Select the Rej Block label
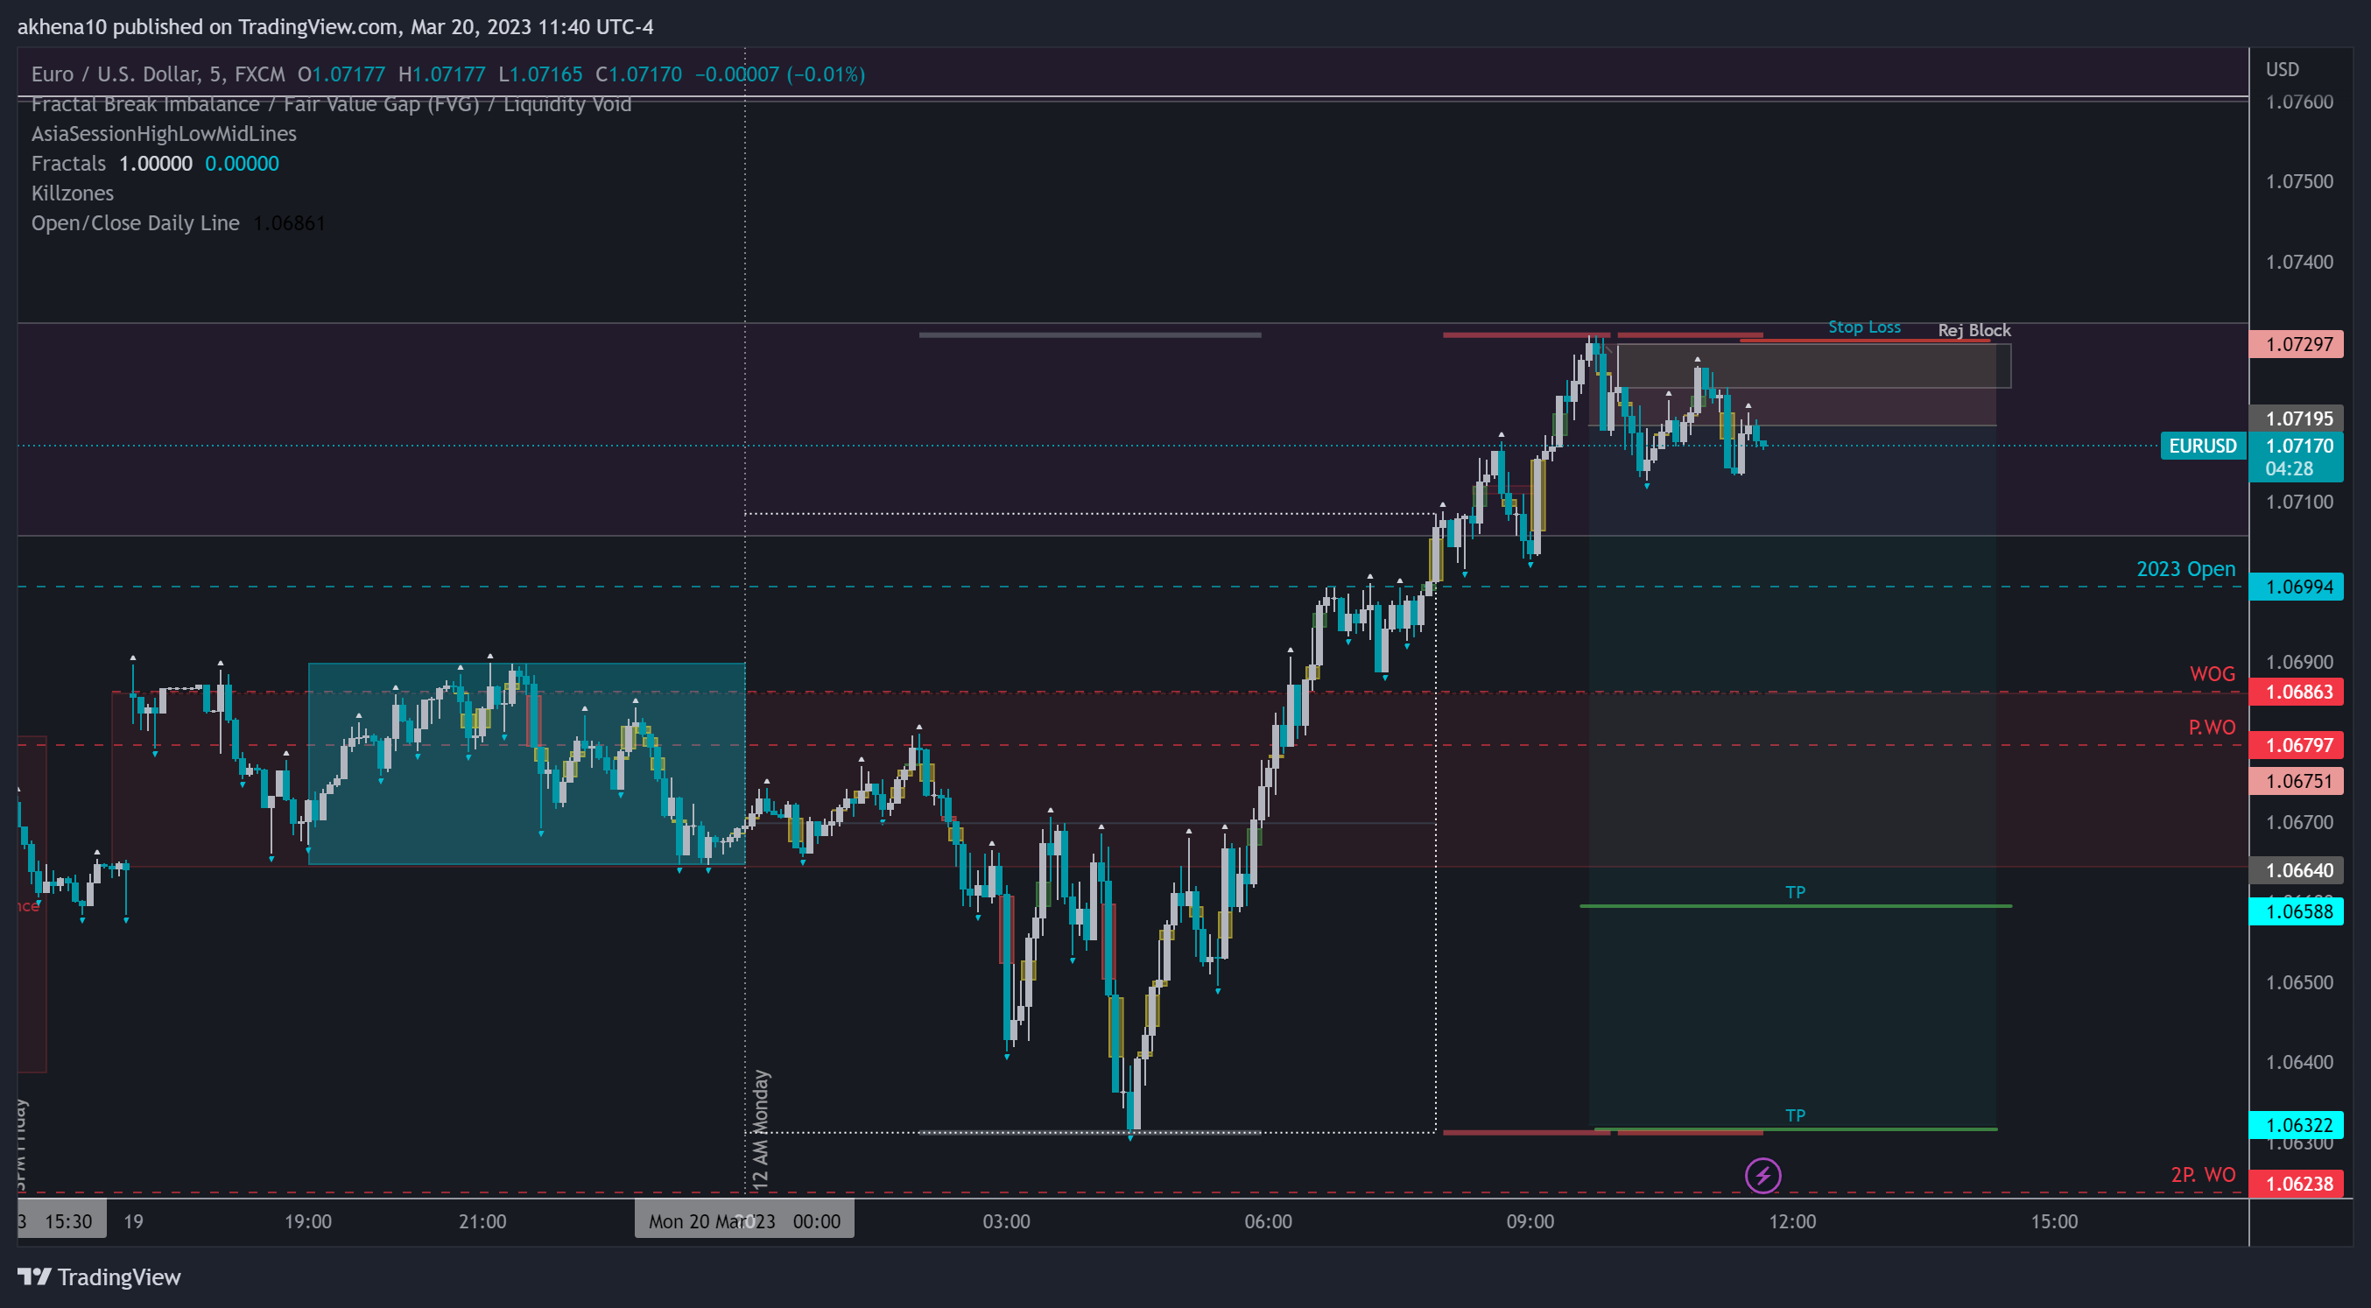The width and height of the screenshot is (2371, 1308). click(x=1974, y=330)
